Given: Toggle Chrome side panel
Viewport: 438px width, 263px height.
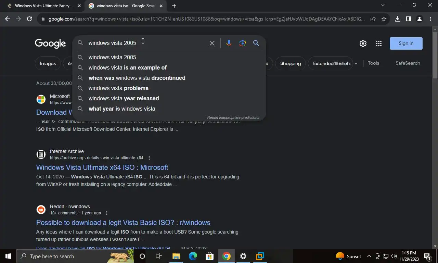Looking at the screenshot, I should [408, 19].
